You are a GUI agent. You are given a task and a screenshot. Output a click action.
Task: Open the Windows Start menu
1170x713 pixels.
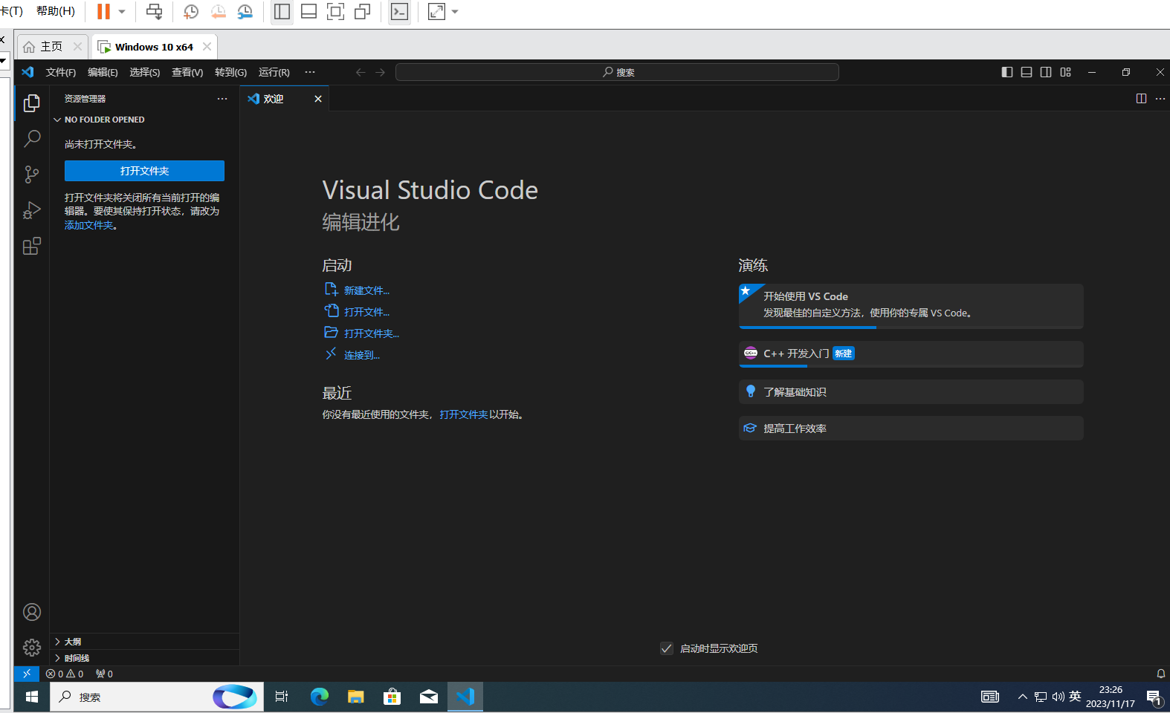point(32,697)
